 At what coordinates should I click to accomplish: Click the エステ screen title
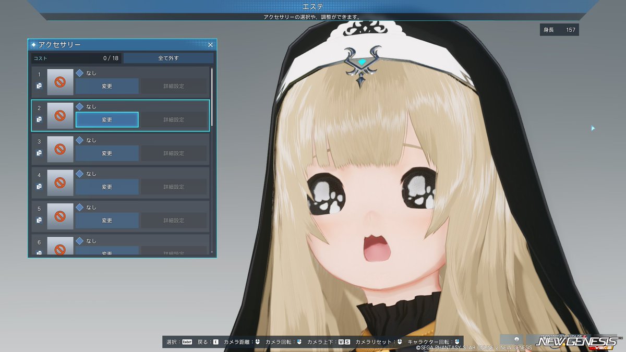[x=313, y=6]
